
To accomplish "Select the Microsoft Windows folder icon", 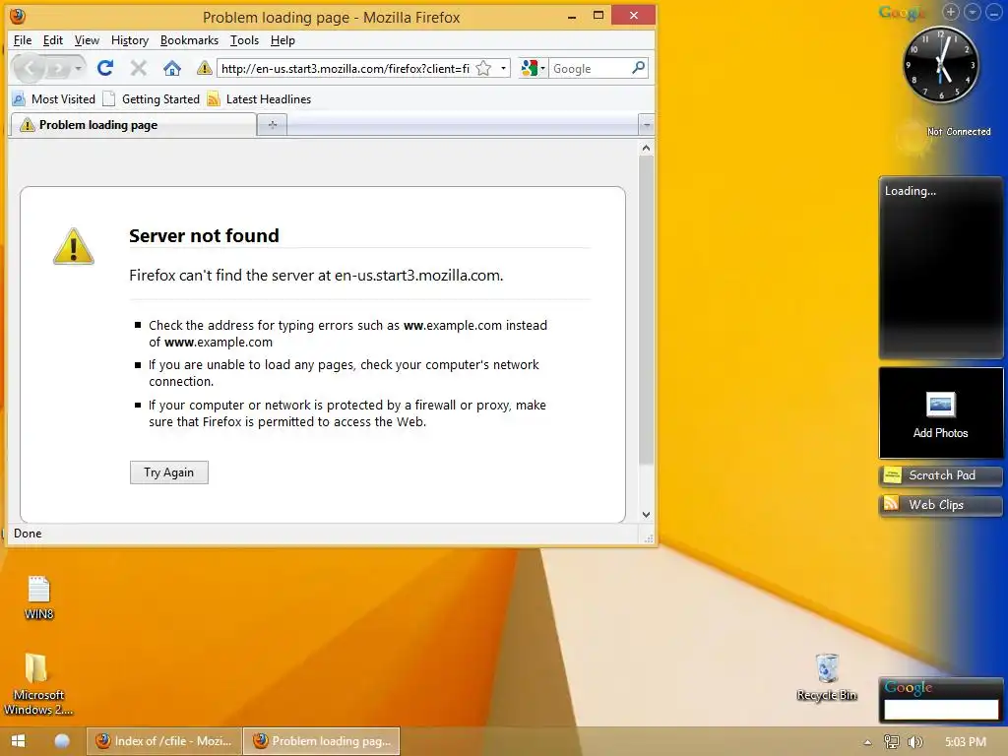I will click(x=38, y=684).
